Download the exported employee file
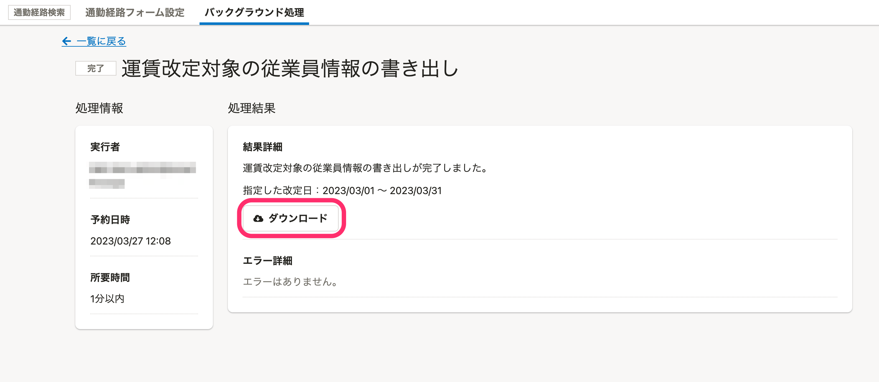This screenshot has width=879, height=382. [x=290, y=218]
